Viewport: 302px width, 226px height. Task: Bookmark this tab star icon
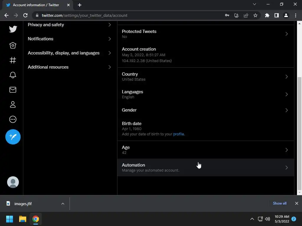click(255, 15)
